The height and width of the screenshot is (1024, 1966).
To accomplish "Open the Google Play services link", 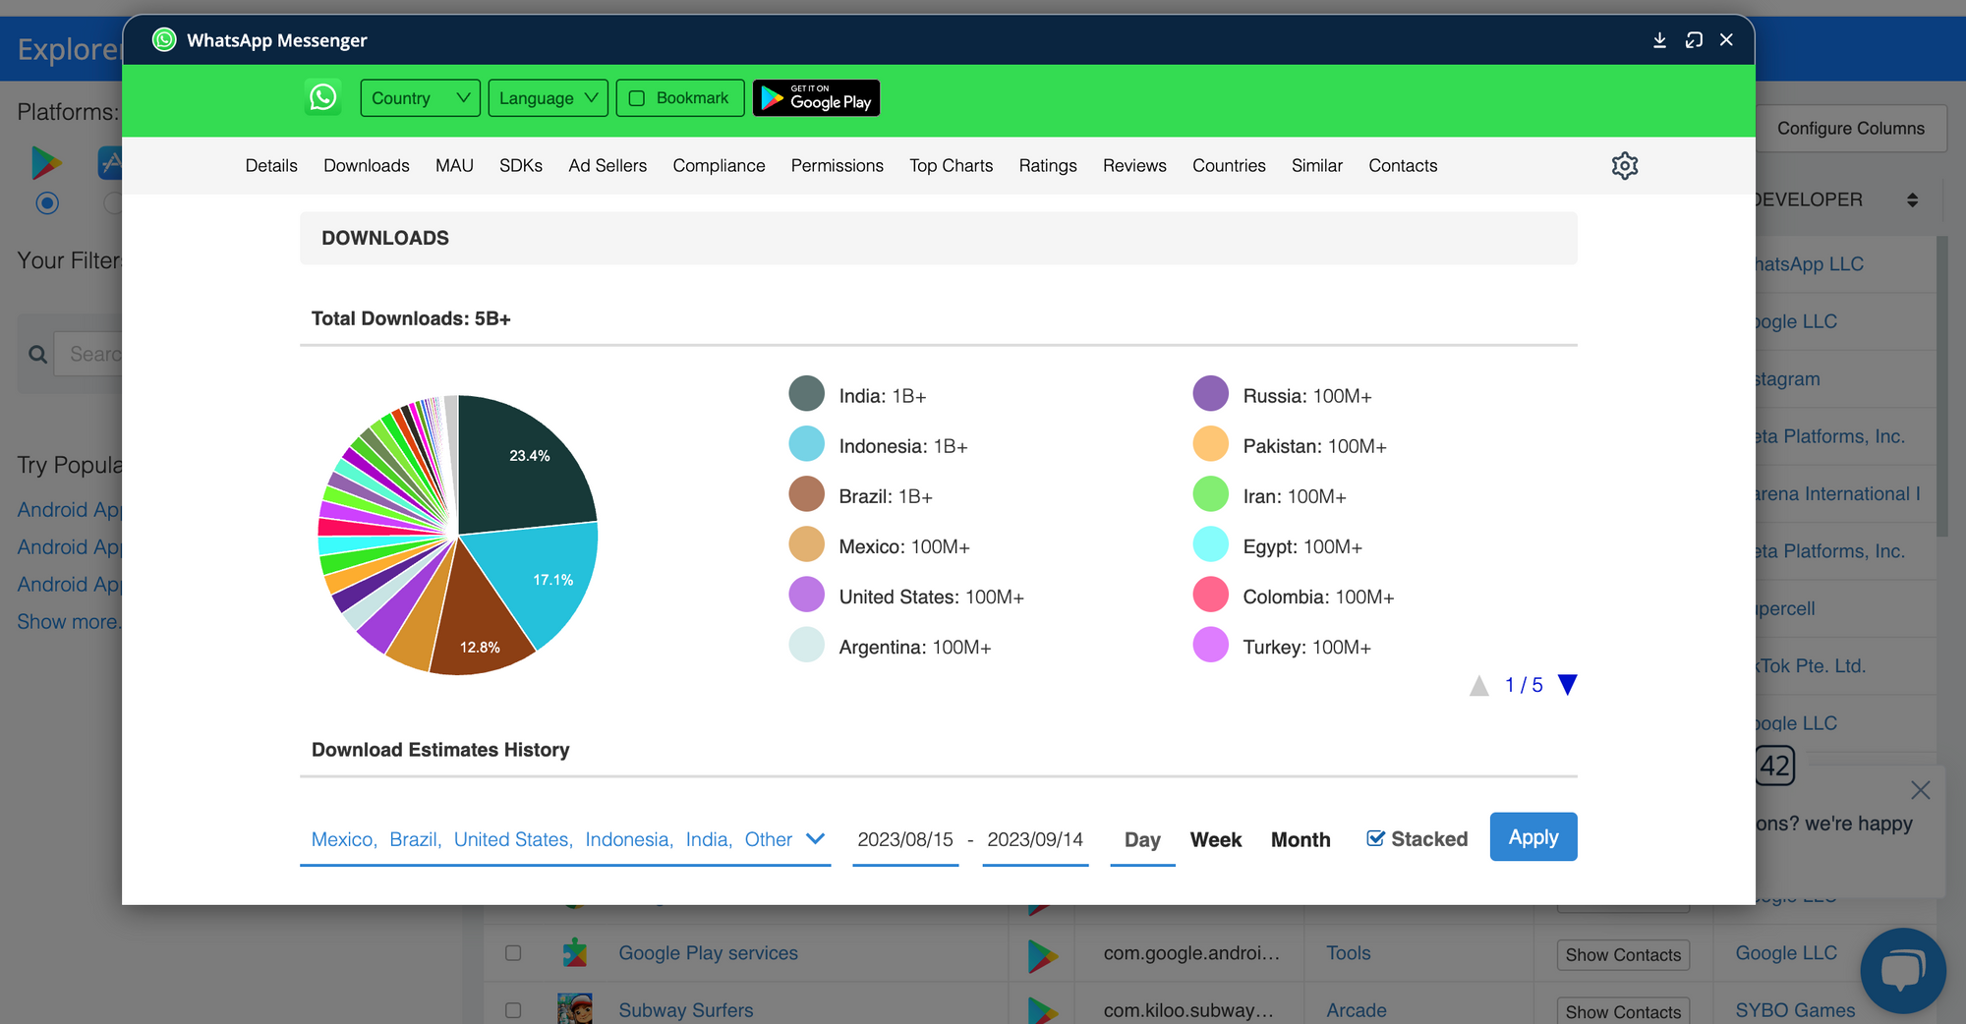I will point(708,952).
